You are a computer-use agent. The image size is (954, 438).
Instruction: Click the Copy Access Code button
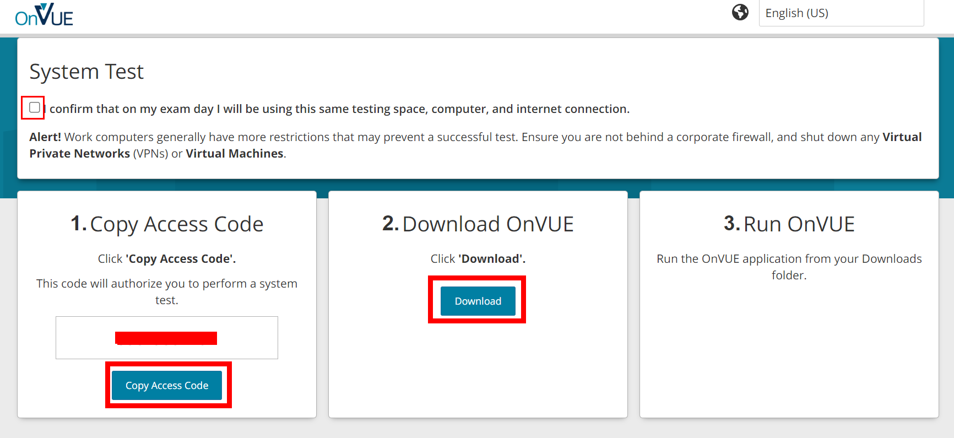167,385
